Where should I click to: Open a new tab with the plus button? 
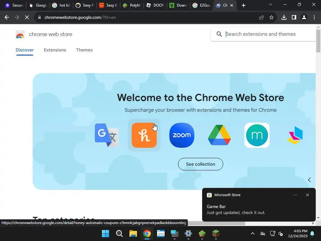click(243, 6)
